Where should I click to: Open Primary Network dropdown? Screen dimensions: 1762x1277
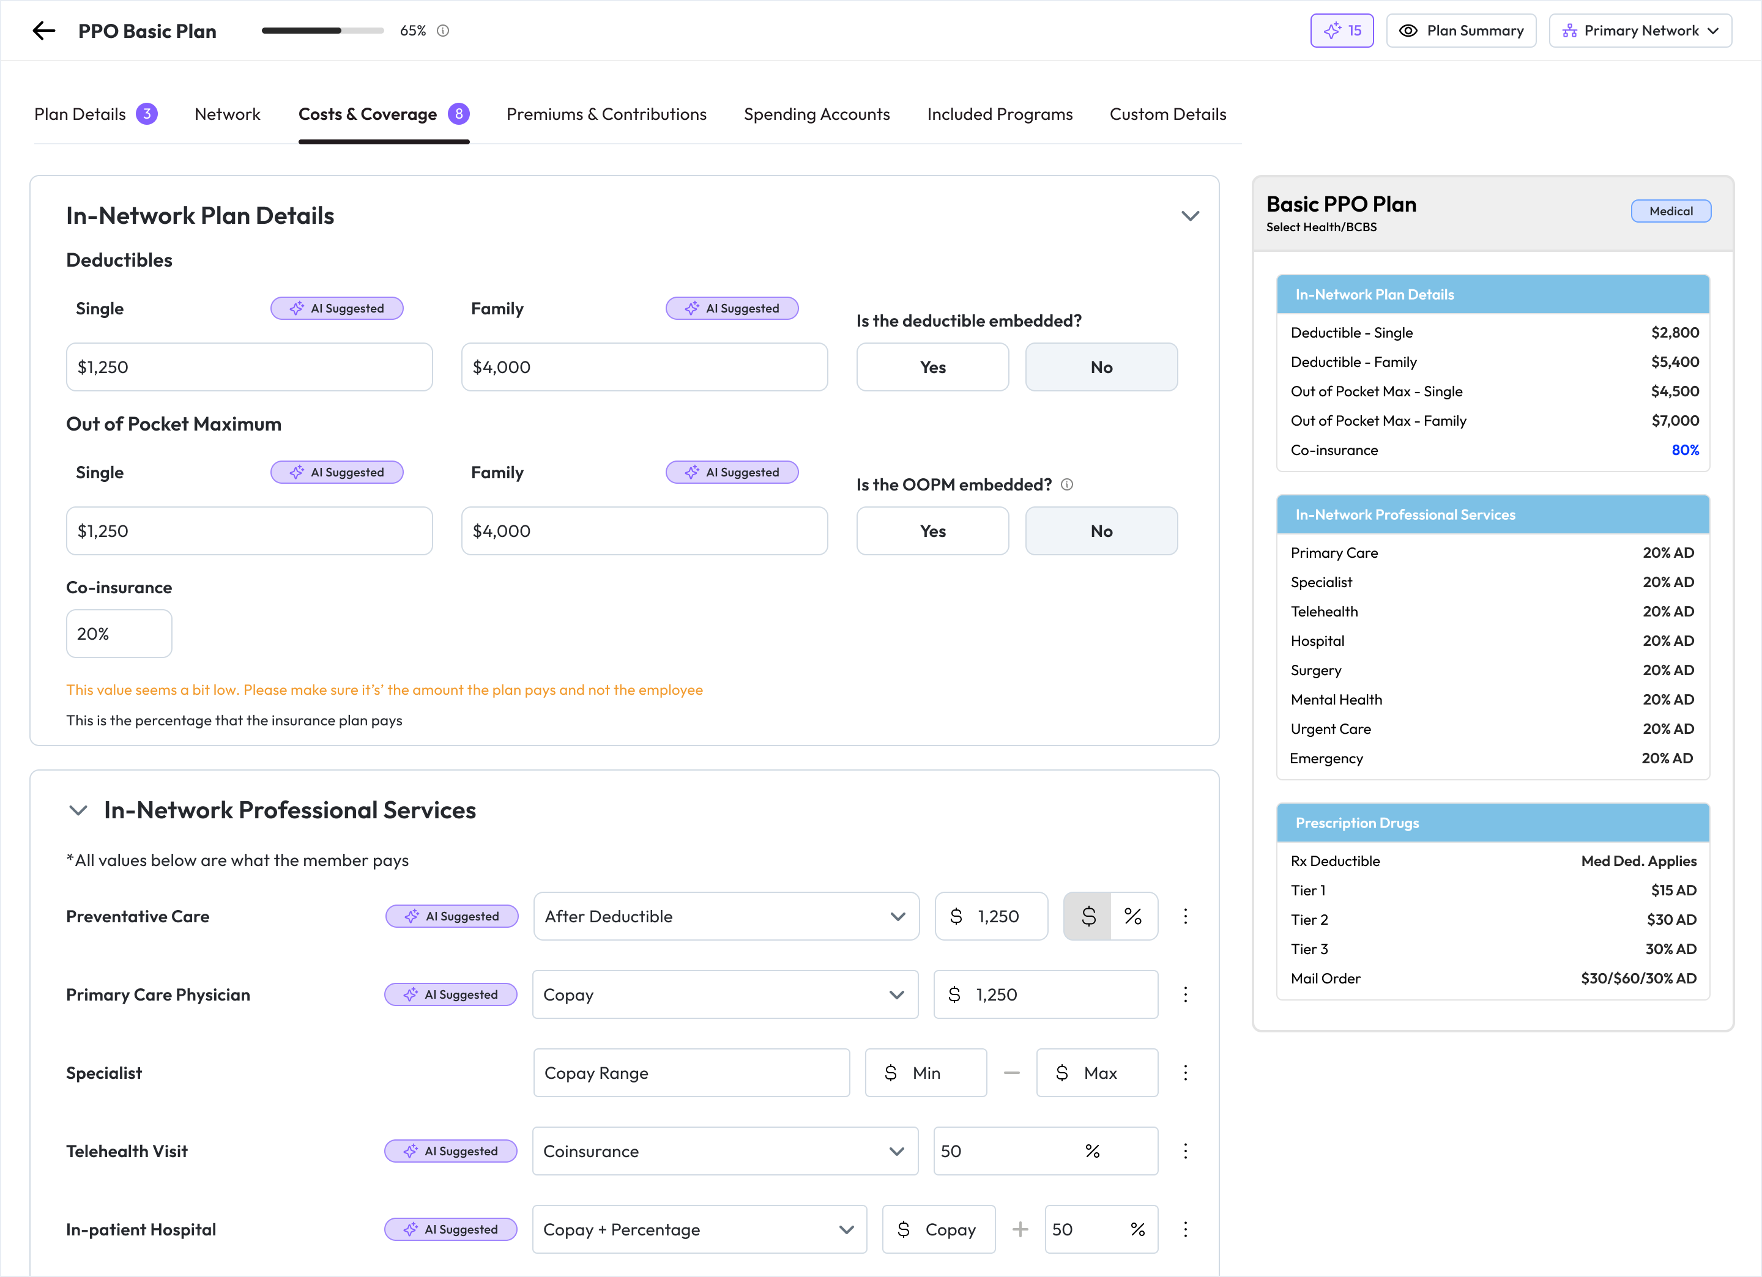1640,31
